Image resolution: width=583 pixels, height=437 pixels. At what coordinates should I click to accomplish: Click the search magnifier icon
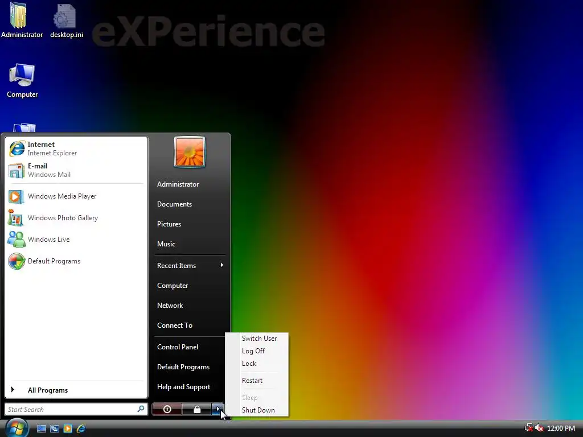tap(141, 409)
